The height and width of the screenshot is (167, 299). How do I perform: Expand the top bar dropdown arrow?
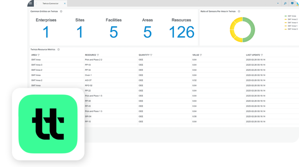coord(278,3)
